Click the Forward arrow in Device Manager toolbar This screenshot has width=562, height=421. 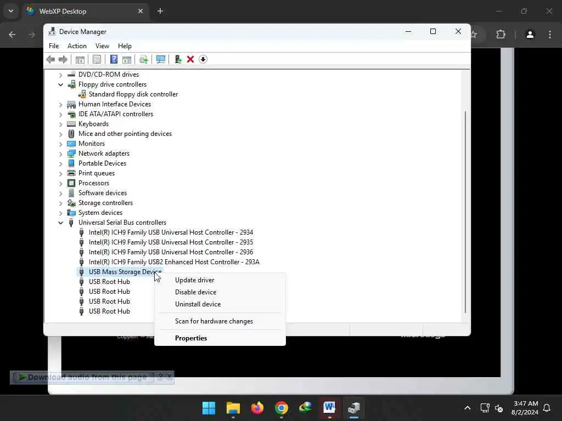pos(63,59)
